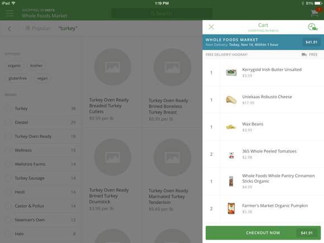Viewport: 324px width, 243px height.
Task: Check the Newman's Own brand filter
Action: pyautogui.click(x=8, y=220)
